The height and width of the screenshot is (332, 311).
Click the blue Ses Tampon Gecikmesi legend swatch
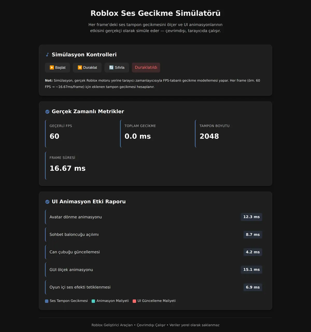click(x=47, y=301)
